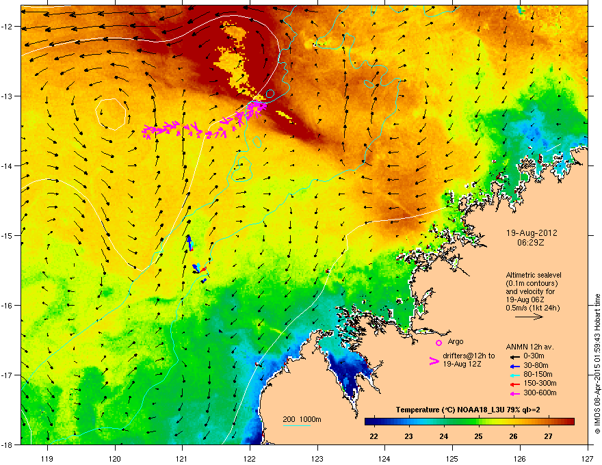This screenshot has width=602, height=465.
Task: Click the small closed white sealevel contour near 120
Action: tap(111, 114)
